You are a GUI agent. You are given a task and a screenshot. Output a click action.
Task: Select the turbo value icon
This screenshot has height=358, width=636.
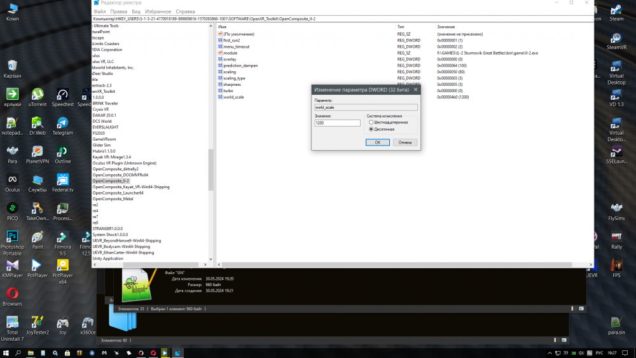tap(220, 90)
